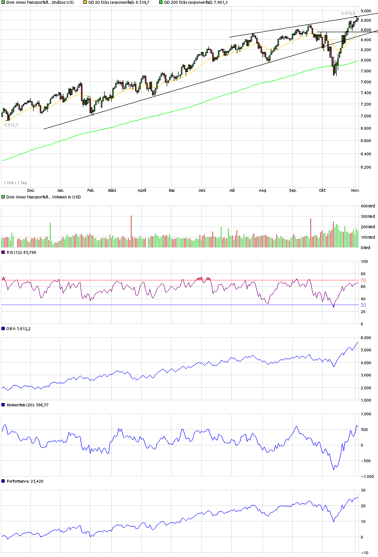Image resolution: width=378 pixels, height=557 pixels.
Task: Click the 'Jan.' month label on time axis
Action: [61, 190]
